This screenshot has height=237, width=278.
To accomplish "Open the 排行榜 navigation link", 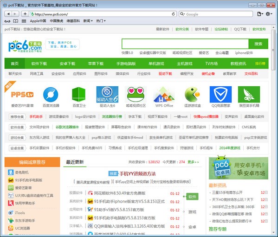I will coord(260,64).
